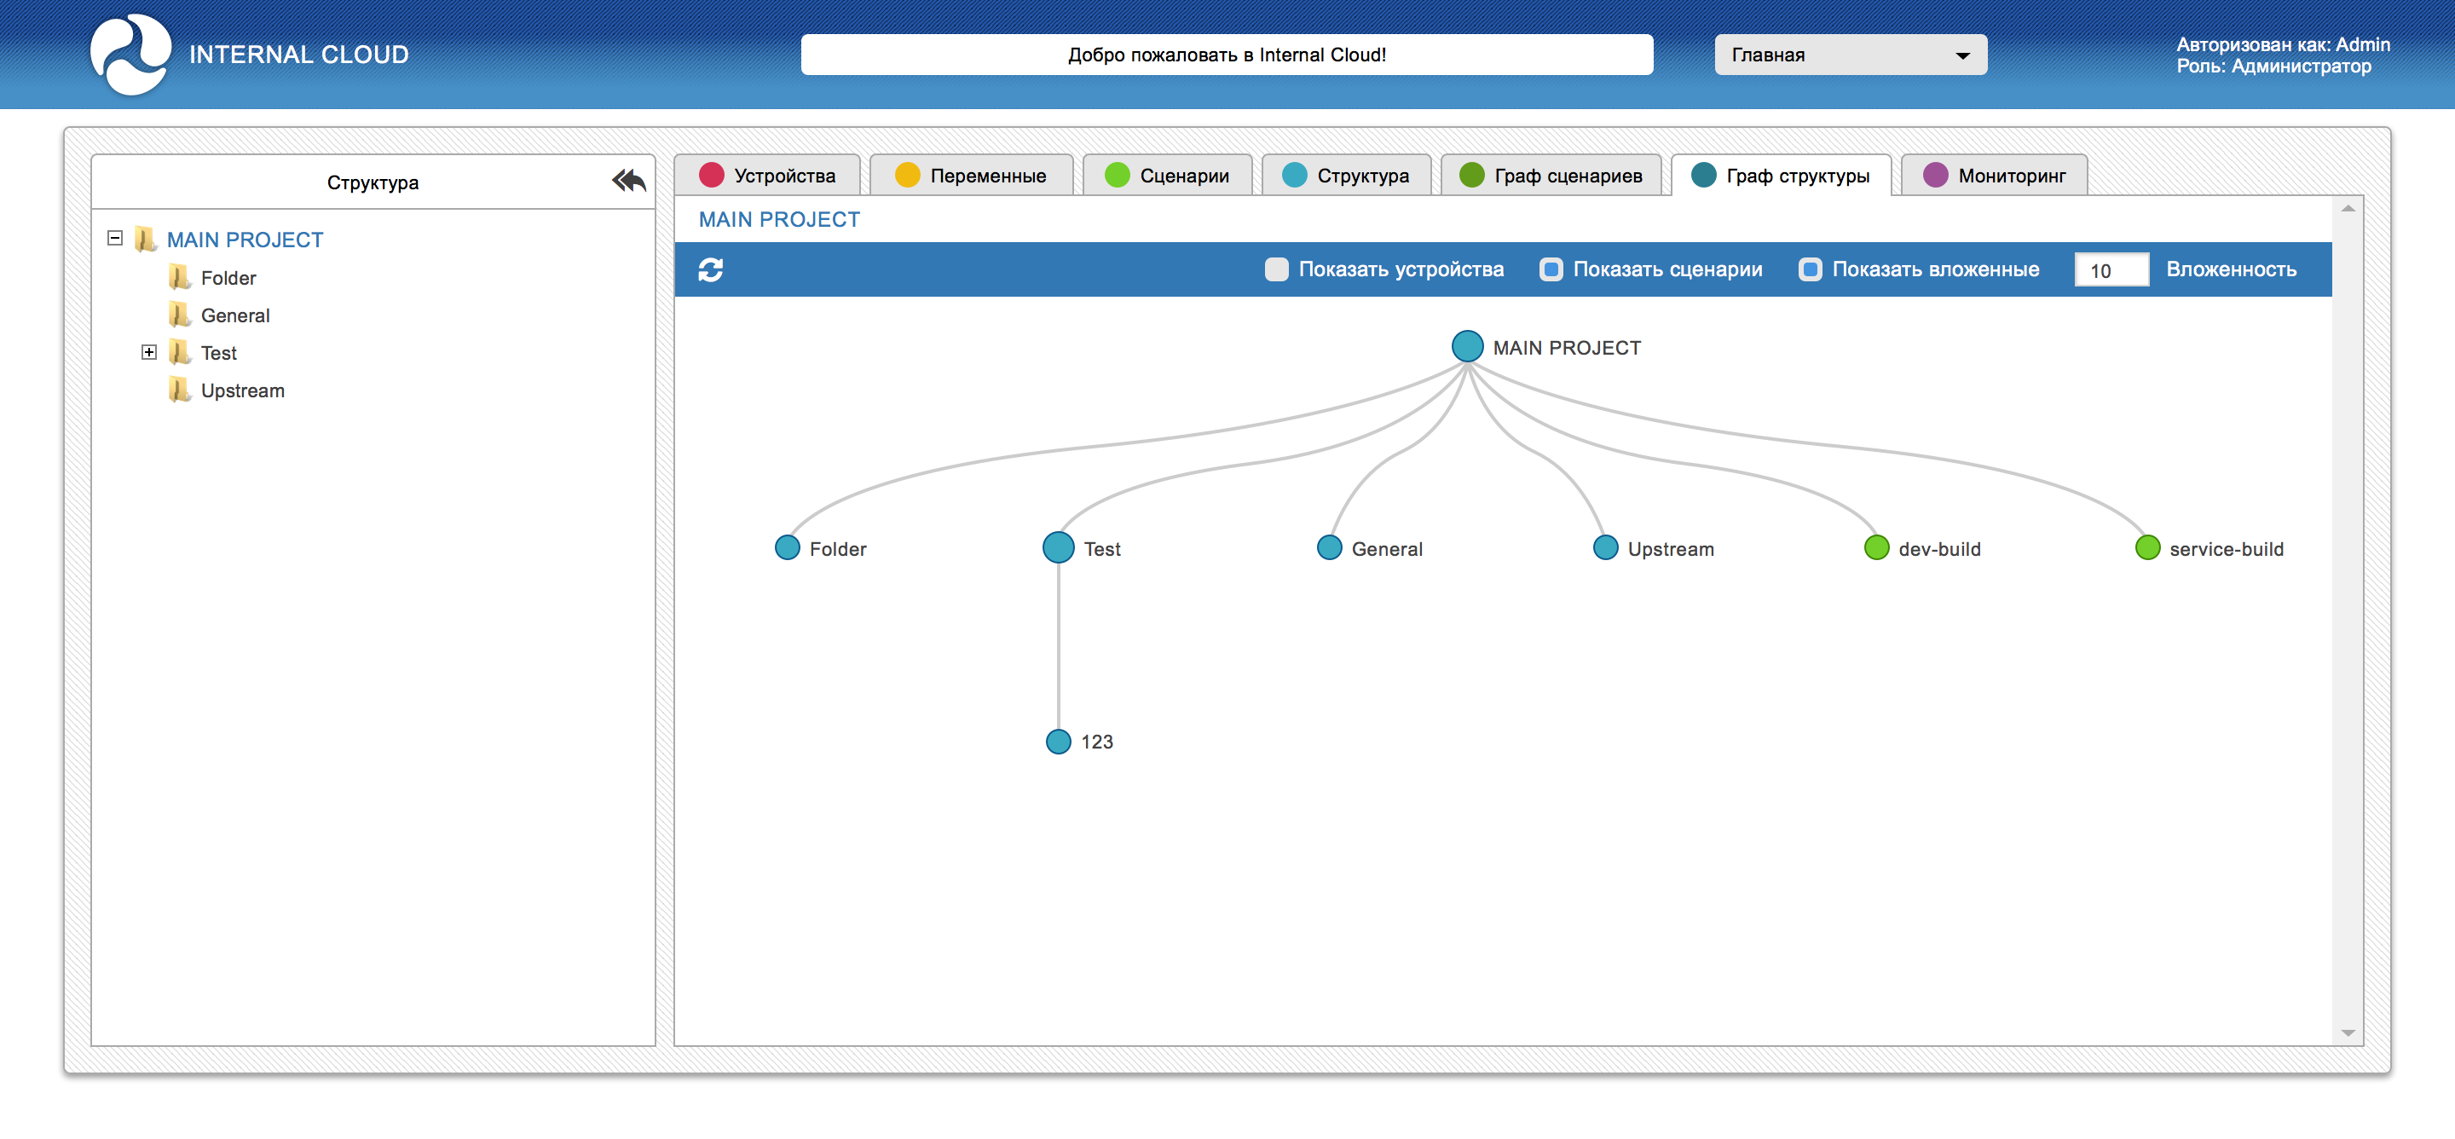
Task: Open the Мониторинг tab
Action: coord(1994,176)
